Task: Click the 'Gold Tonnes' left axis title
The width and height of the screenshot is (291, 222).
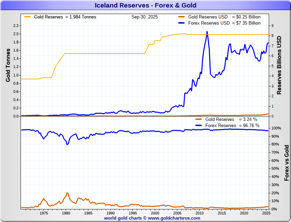Action: point(8,65)
